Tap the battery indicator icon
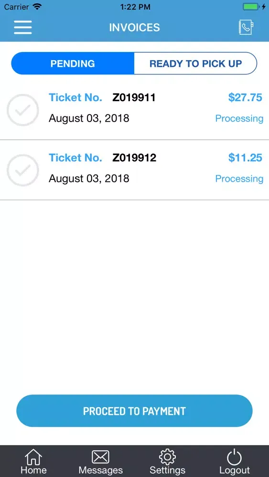This screenshot has width=269, height=477. (x=251, y=7)
